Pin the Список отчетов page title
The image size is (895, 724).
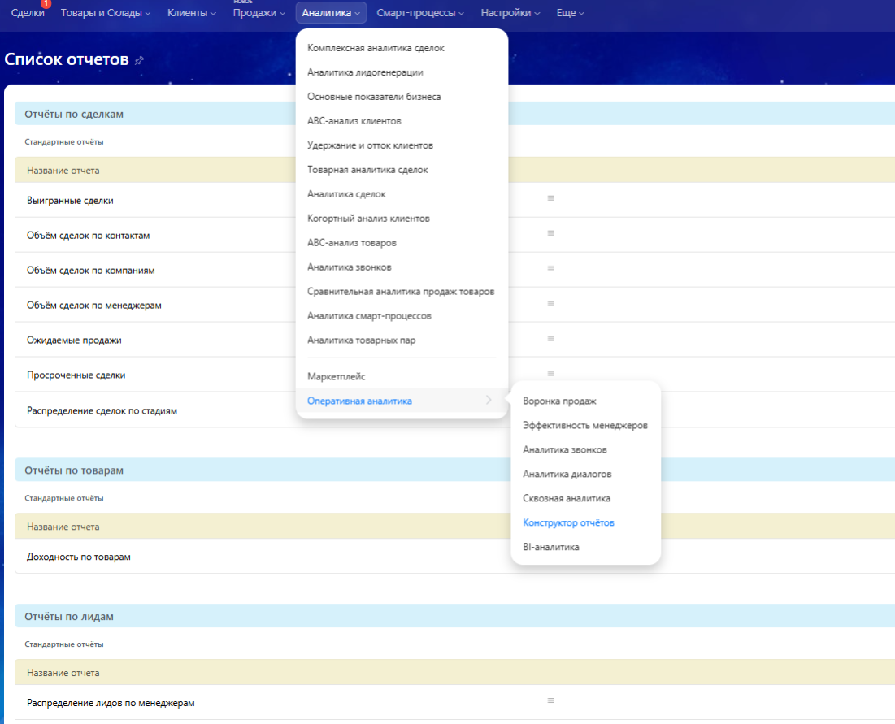(x=139, y=60)
